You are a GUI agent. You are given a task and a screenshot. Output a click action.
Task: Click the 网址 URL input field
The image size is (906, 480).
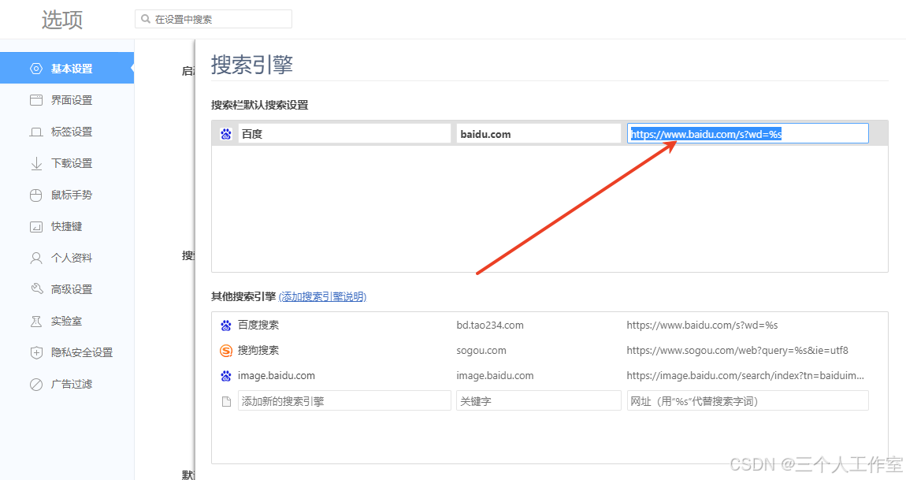(x=748, y=400)
